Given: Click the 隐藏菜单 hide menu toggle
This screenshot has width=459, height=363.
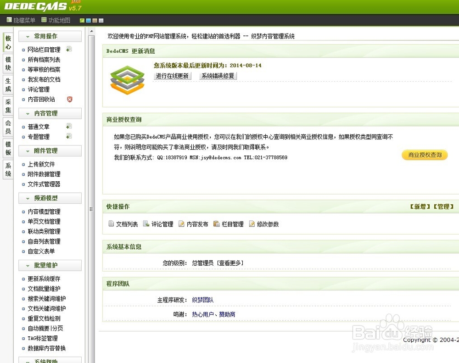Looking at the screenshot, I should [21, 20].
